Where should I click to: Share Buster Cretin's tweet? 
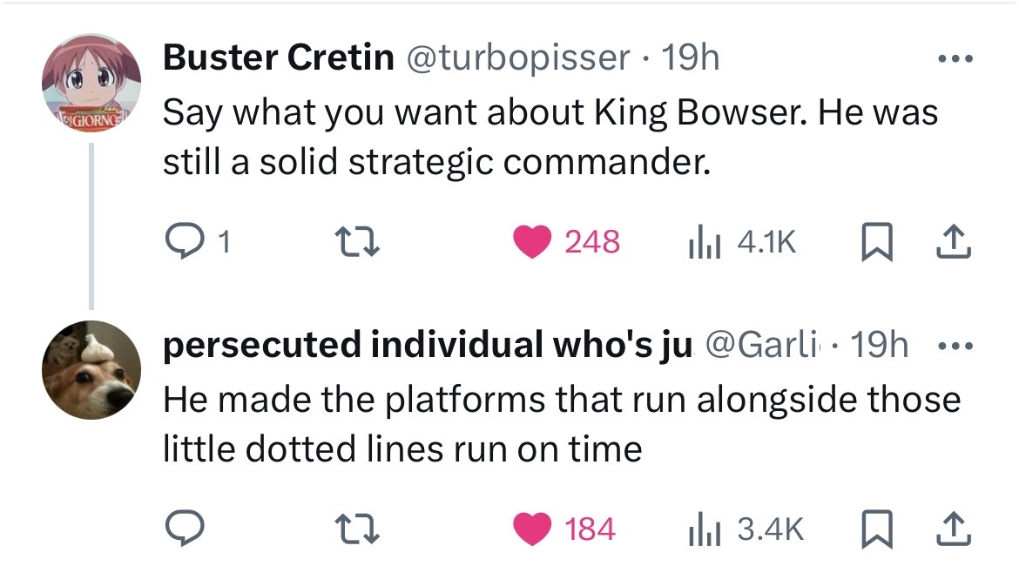click(x=954, y=242)
